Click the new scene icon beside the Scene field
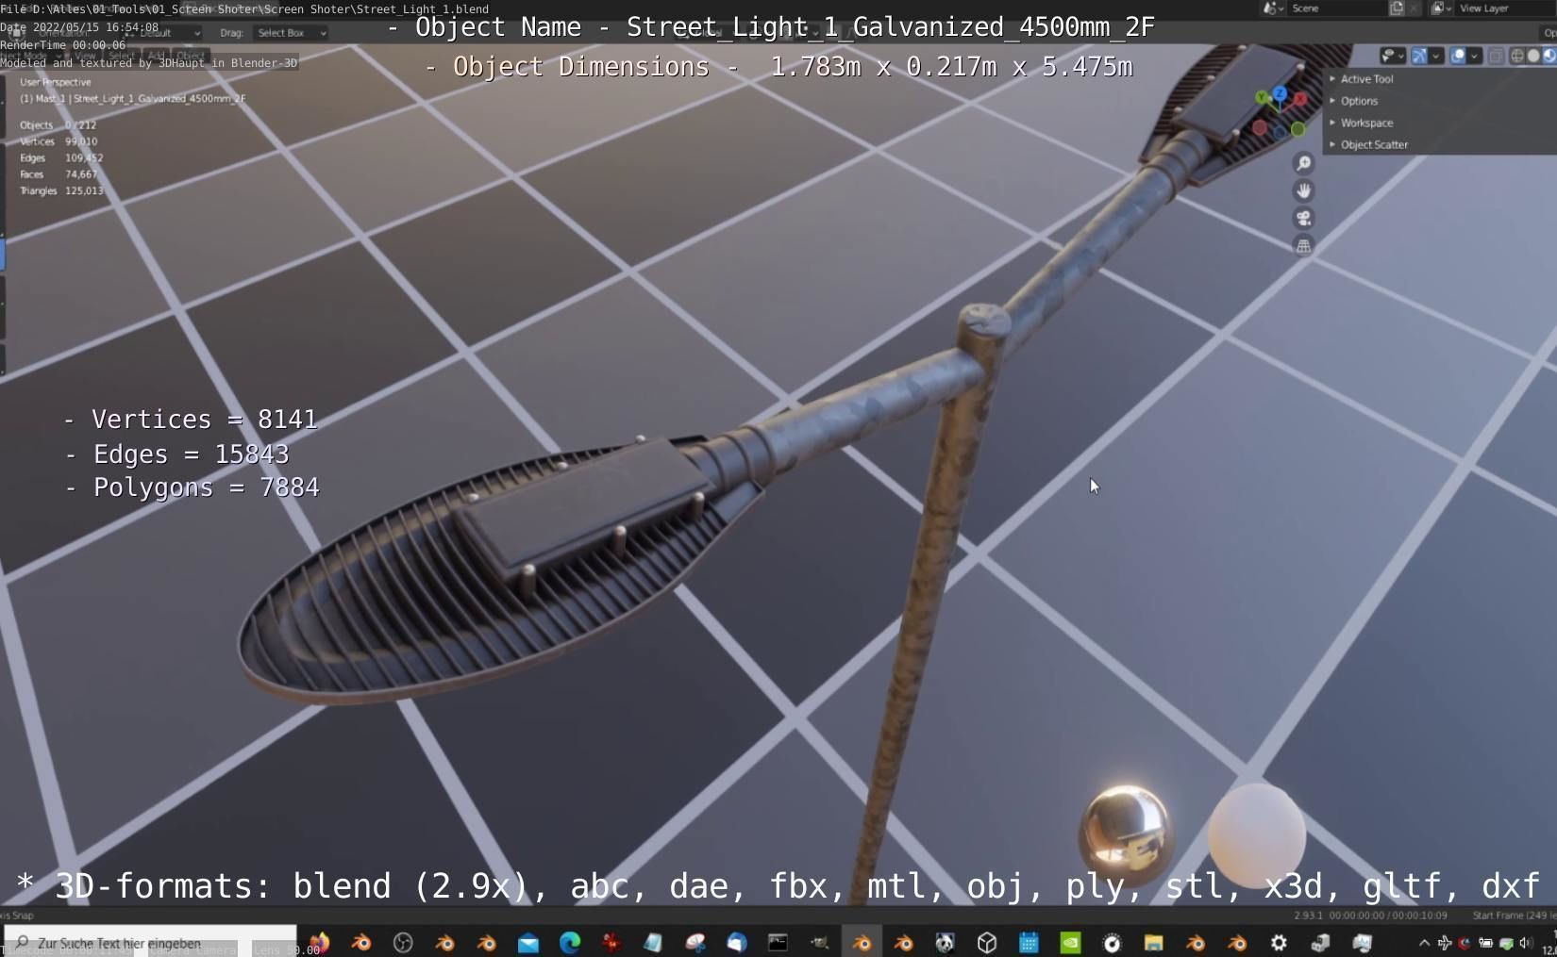The width and height of the screenshot is (1557, 957). click(1397, 8)
